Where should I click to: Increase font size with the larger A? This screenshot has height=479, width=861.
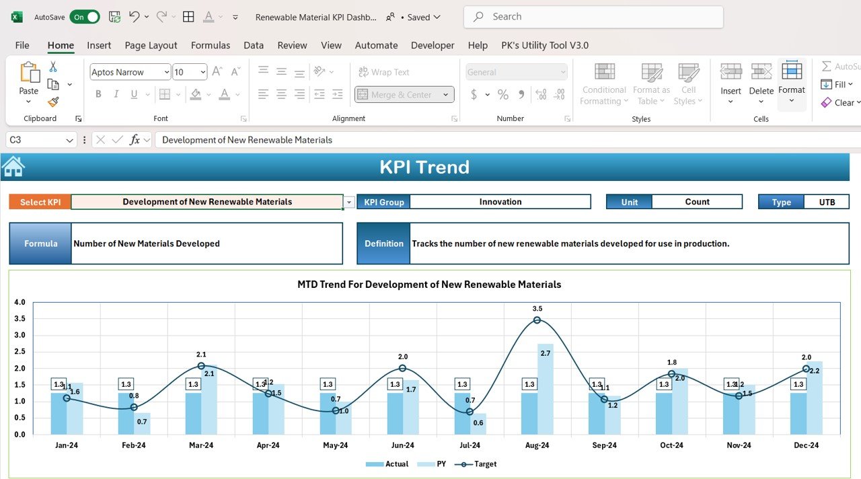pyautogui.click(x=217, y=71)
